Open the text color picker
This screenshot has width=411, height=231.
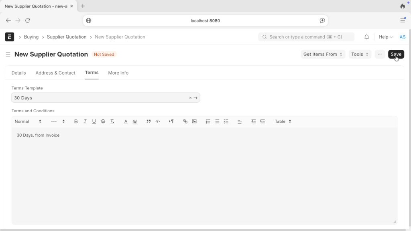pyautogui.click(x=126, y=122)
